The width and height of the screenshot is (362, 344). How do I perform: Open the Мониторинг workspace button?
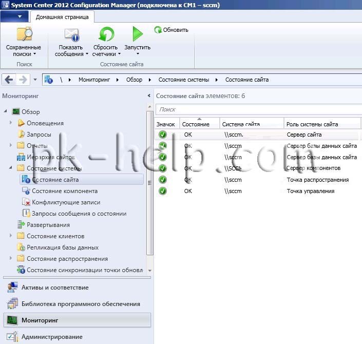[77, 320]
